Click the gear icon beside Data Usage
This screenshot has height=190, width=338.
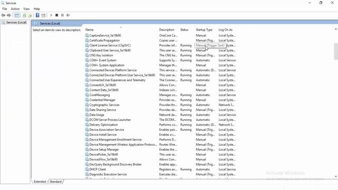coord(87,115)
